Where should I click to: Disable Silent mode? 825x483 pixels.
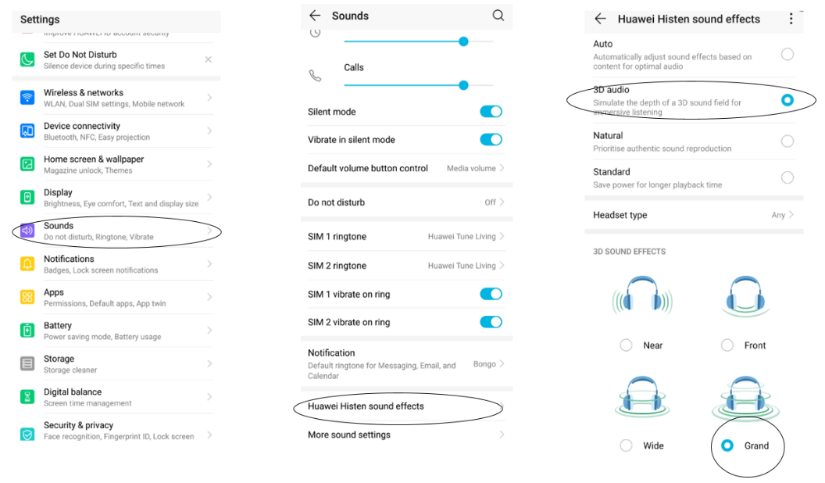click(x=491, y=112)
